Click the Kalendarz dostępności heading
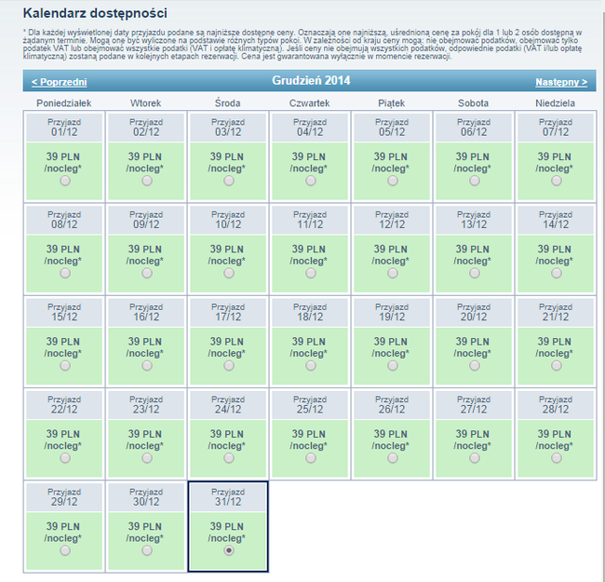The height and width of the screenshot is (582, 605). (95, 13)
